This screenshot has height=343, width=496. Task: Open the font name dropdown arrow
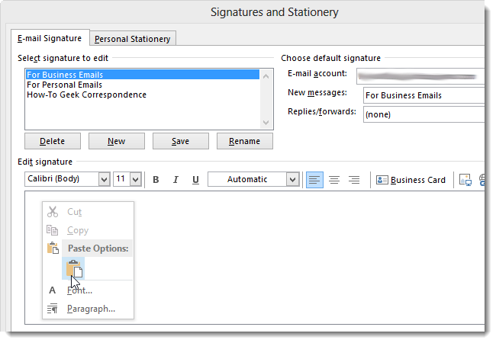pyautogui.click(x=104, y=179)
